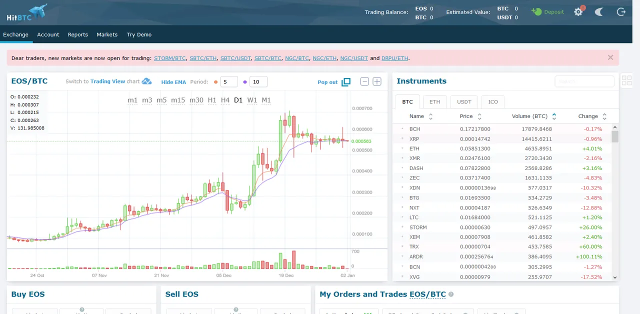The image size is (640, 314).
Task: Select the XVG instrument row
Action: (502, 277)
